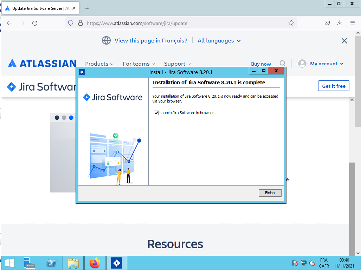361x270 pixels.
Task: Open the My account dropdown
Action: click(x=327, y=64)
